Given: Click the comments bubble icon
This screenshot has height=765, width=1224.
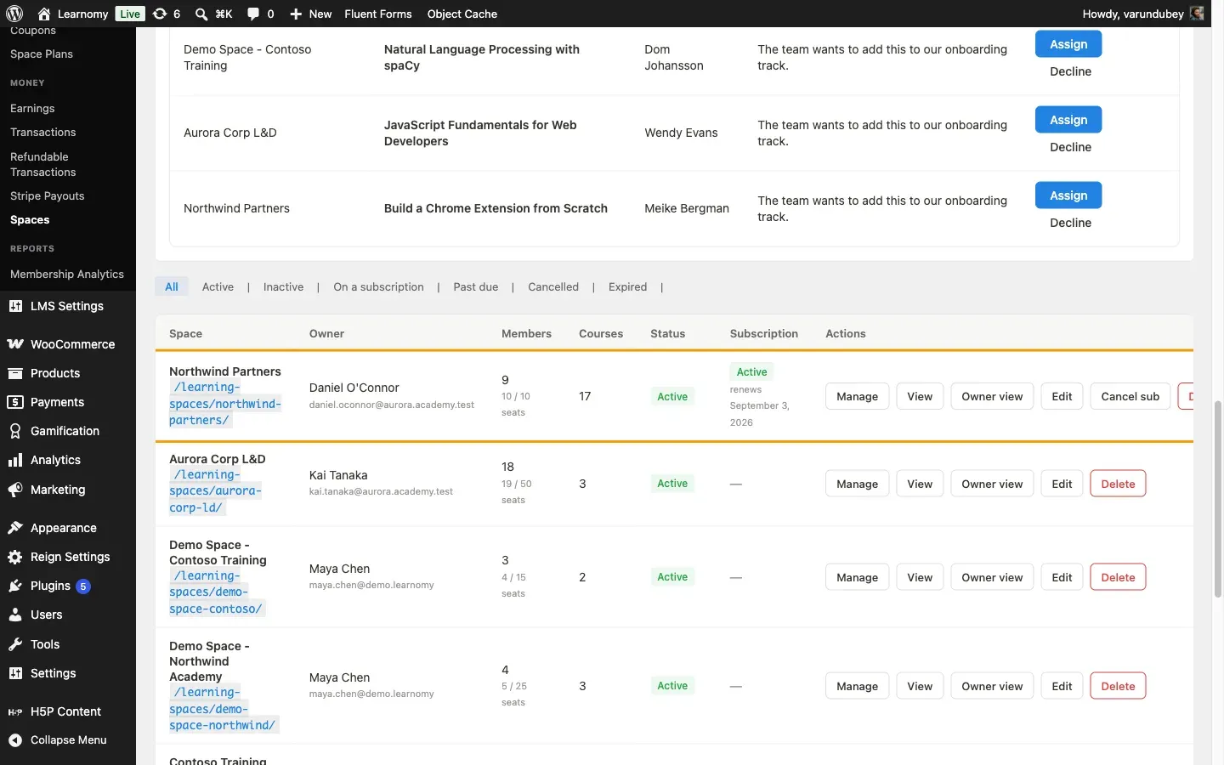Looking at the screenshot, I should click(x=253, y=14).
